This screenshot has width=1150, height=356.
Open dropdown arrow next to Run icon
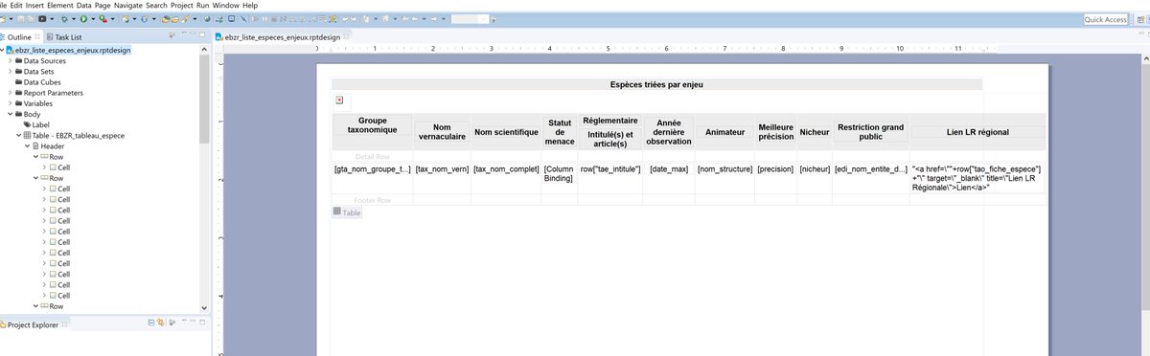click(93, 19)
